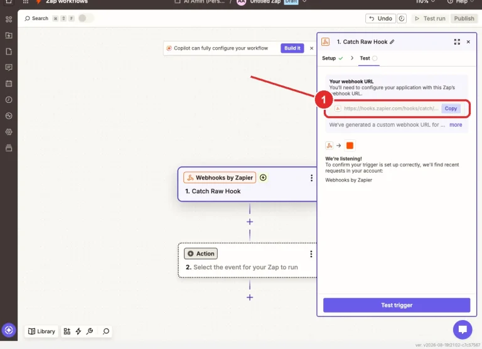482x349 pixels.
Task: Click the wrench tool in bottom toolbar
Action: pos(90,331)
